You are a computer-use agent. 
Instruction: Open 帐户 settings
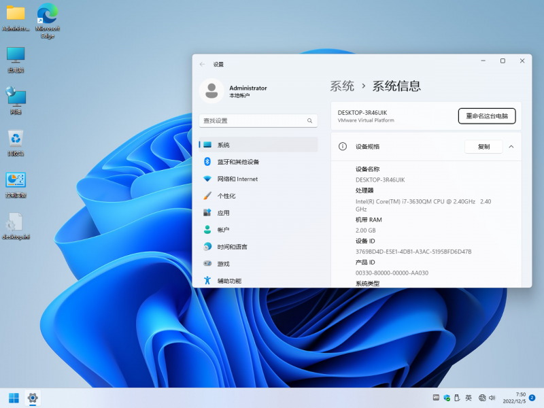(x=258, y=230)
